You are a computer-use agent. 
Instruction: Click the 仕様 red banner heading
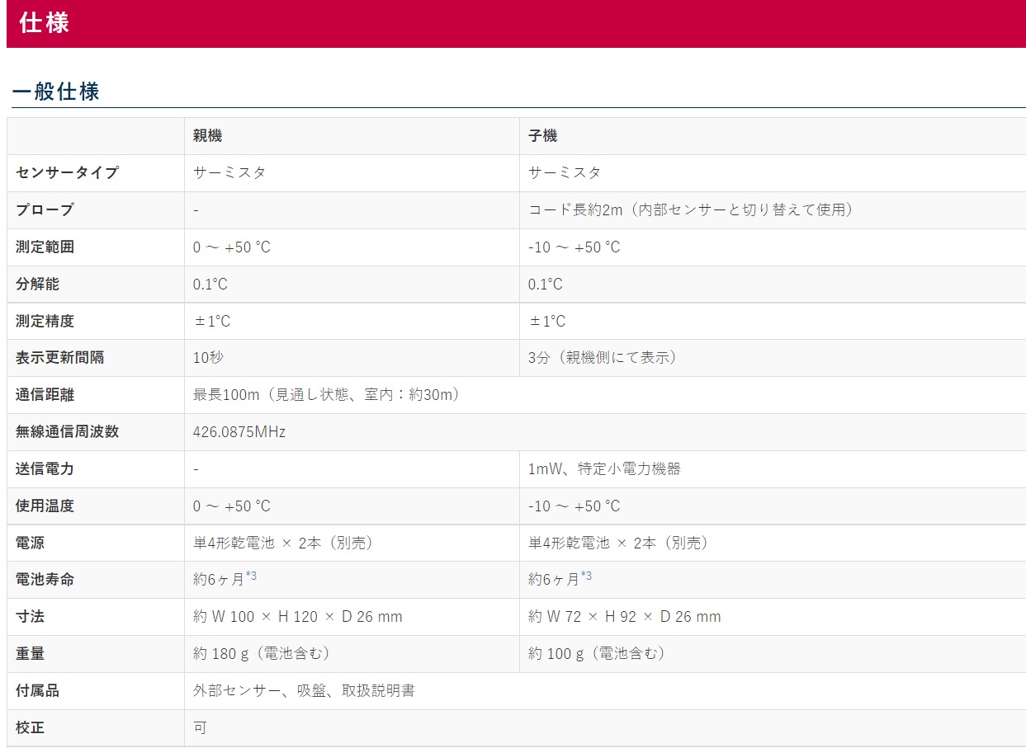[45, 23]
